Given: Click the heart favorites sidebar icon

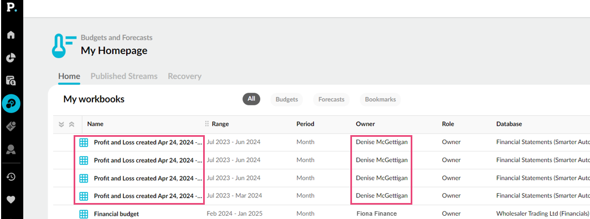Looking at the screenshot, I should click(11, 200).
